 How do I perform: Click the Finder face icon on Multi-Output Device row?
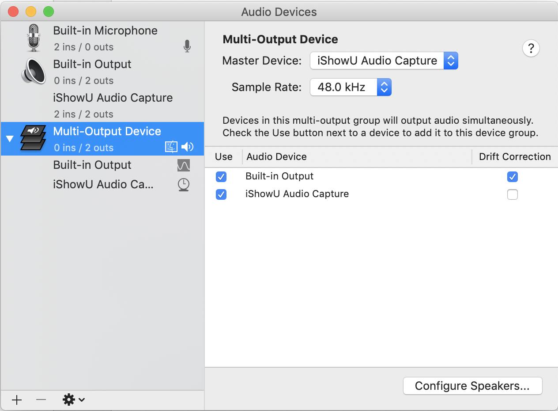tap(171, 147)
